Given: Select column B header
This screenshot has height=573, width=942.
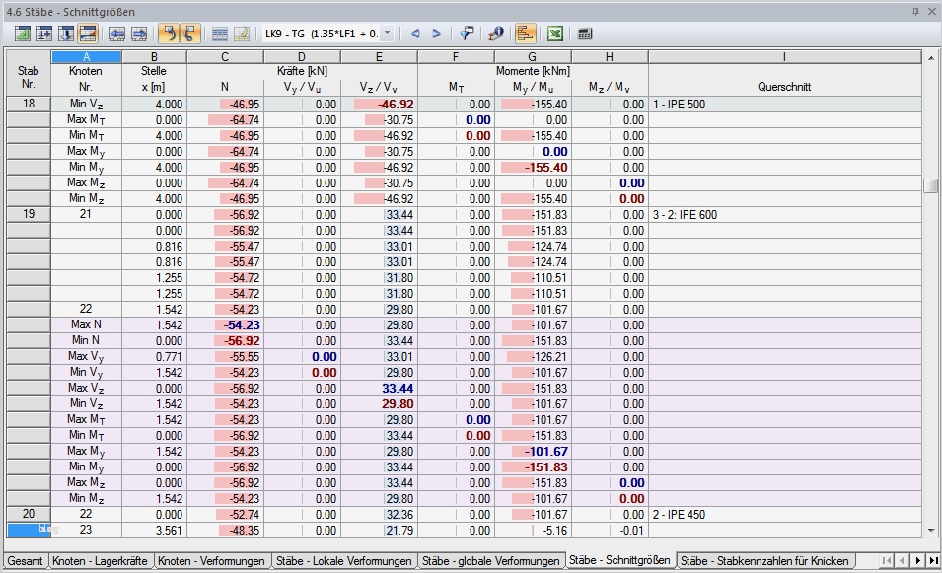Looking at the screenshot, I should tap(154, 57).
